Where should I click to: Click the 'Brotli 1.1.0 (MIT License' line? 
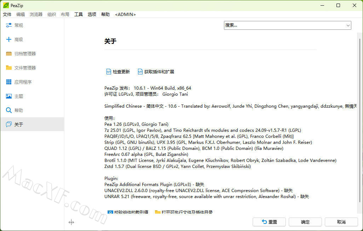click(220, 160)
